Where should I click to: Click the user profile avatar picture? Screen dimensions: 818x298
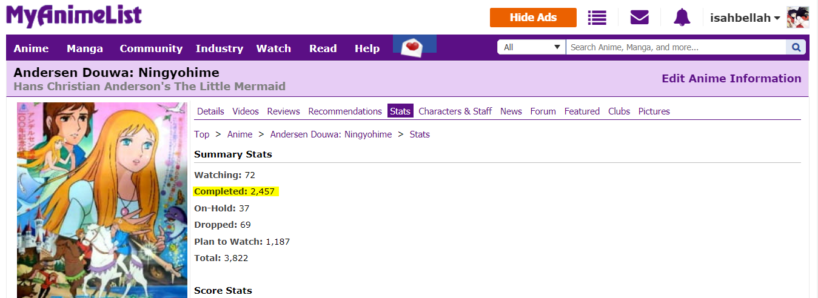797,18
